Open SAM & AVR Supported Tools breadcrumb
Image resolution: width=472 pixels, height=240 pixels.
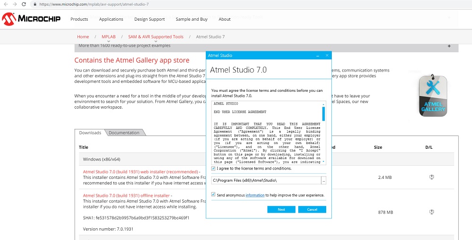tap(156, 37)
